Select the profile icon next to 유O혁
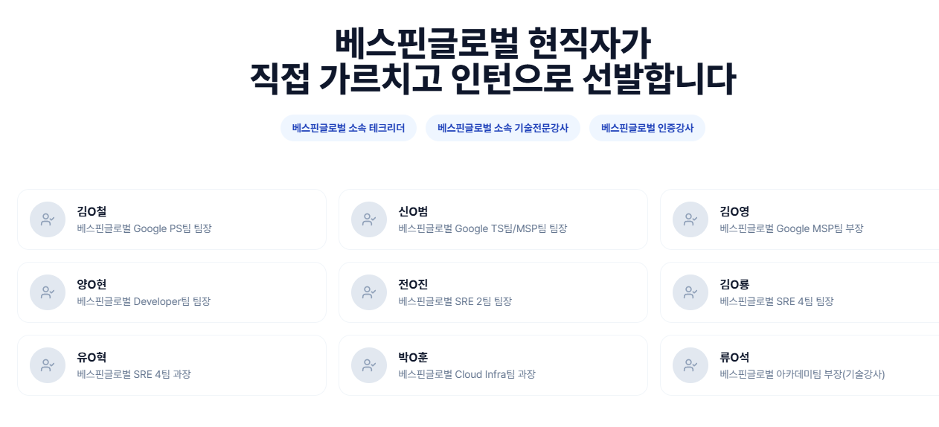 pos(48,365)
